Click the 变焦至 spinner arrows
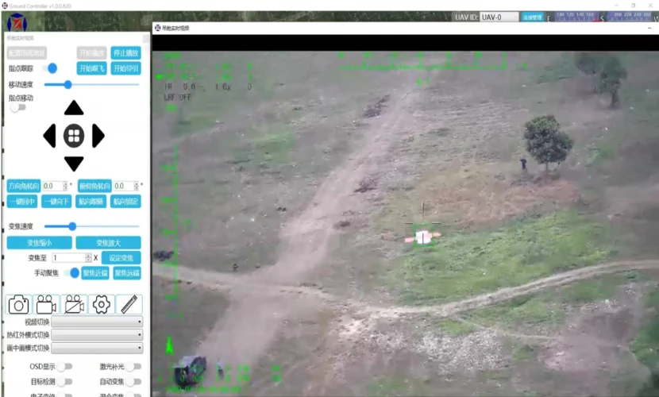The width and height of the screenshot is (659, 397). pos(88,258)
